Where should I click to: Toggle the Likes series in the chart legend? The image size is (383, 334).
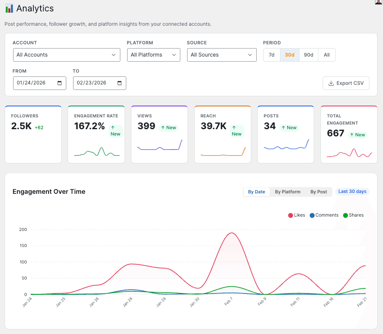[296, 215]
